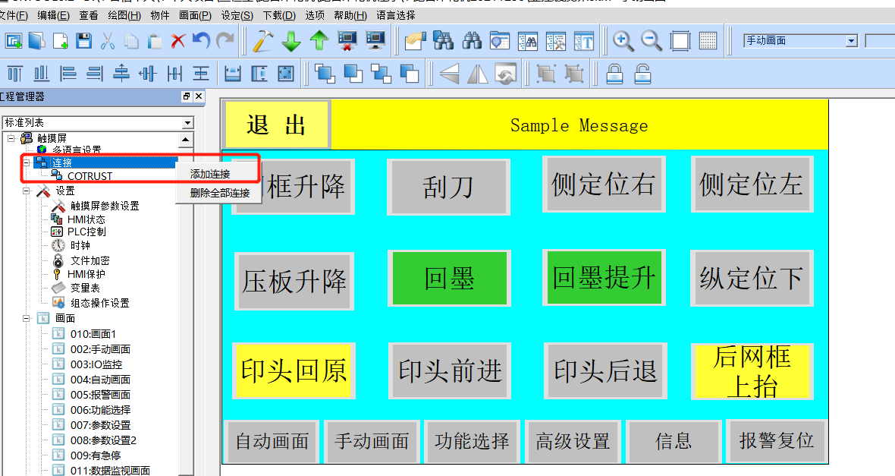This screenshot has width=895, height=476.
Task: Choose 删除全部连接 from the context menu
Action: tap(220, 193)
